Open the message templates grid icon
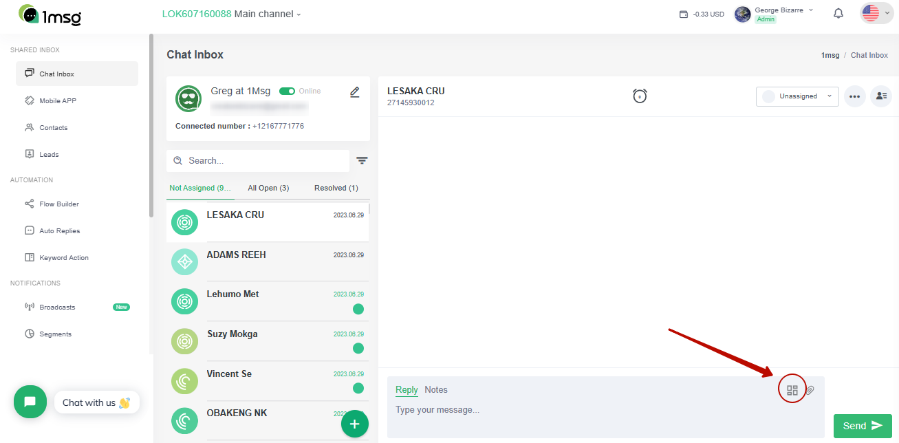The image size is (899, 443). click(x=792, y=390)
